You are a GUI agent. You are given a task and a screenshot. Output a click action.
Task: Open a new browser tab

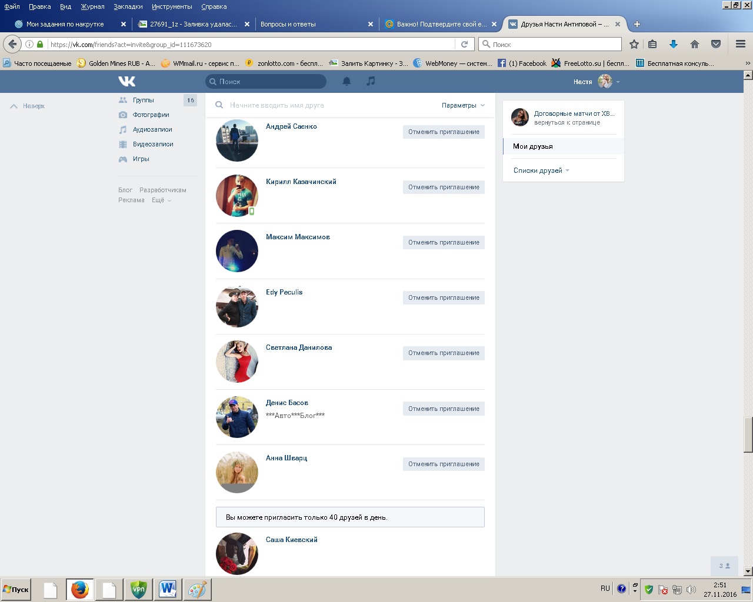637,24
